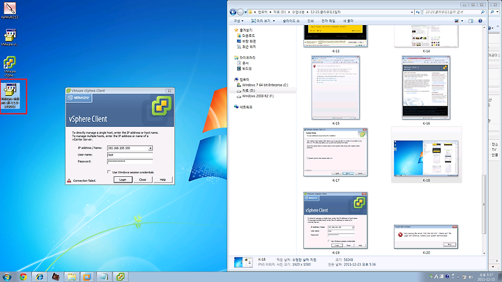Click the D: drive breadcrumb in address bar
This screenshot has width=502, height=282.
point(279,12)
